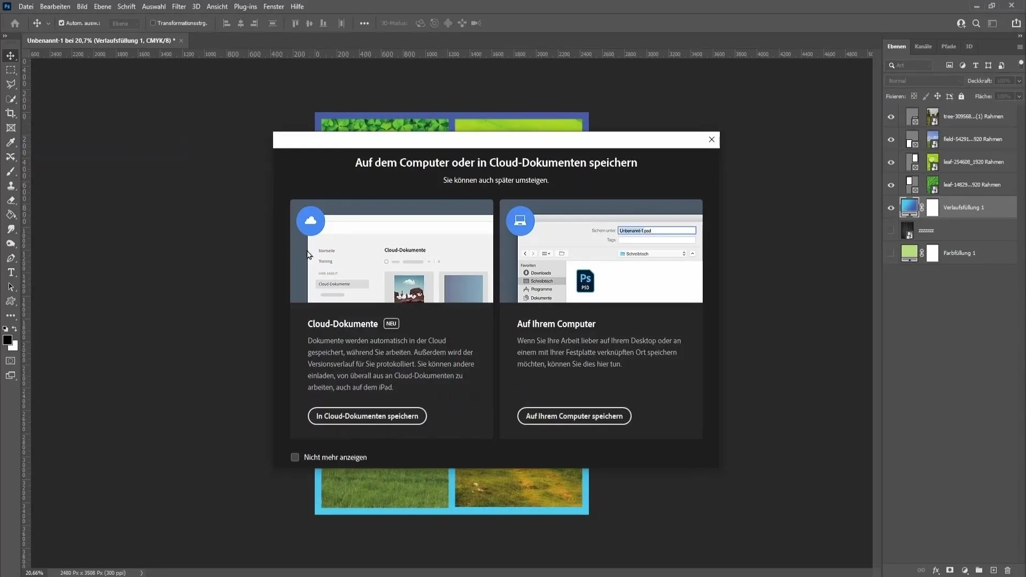Open the Fläche fill dropdown arrow
The height and width of the screenshot is (577, 1026).
coord(1019,96)
